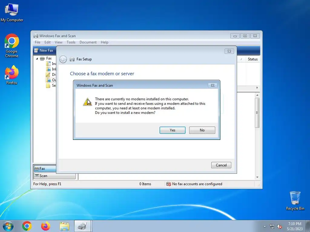Click No in the modem warning dialog

pyautogui.click(x=202, y=130)
